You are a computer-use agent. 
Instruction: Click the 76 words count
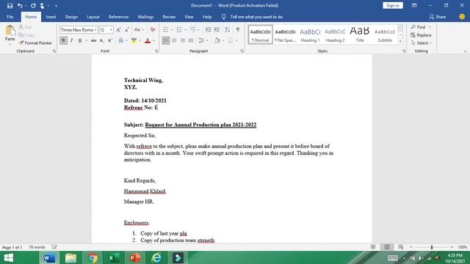[x=37, y=247]
